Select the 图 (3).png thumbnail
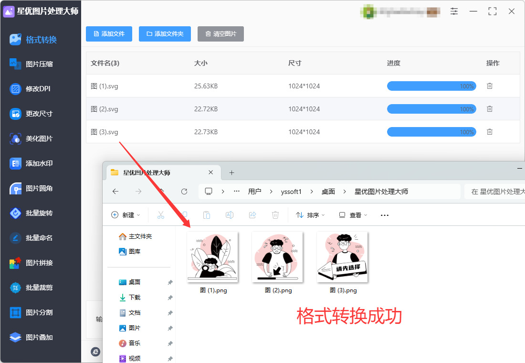Viewport: 525px width, 363px height. (x=342, y=257)
